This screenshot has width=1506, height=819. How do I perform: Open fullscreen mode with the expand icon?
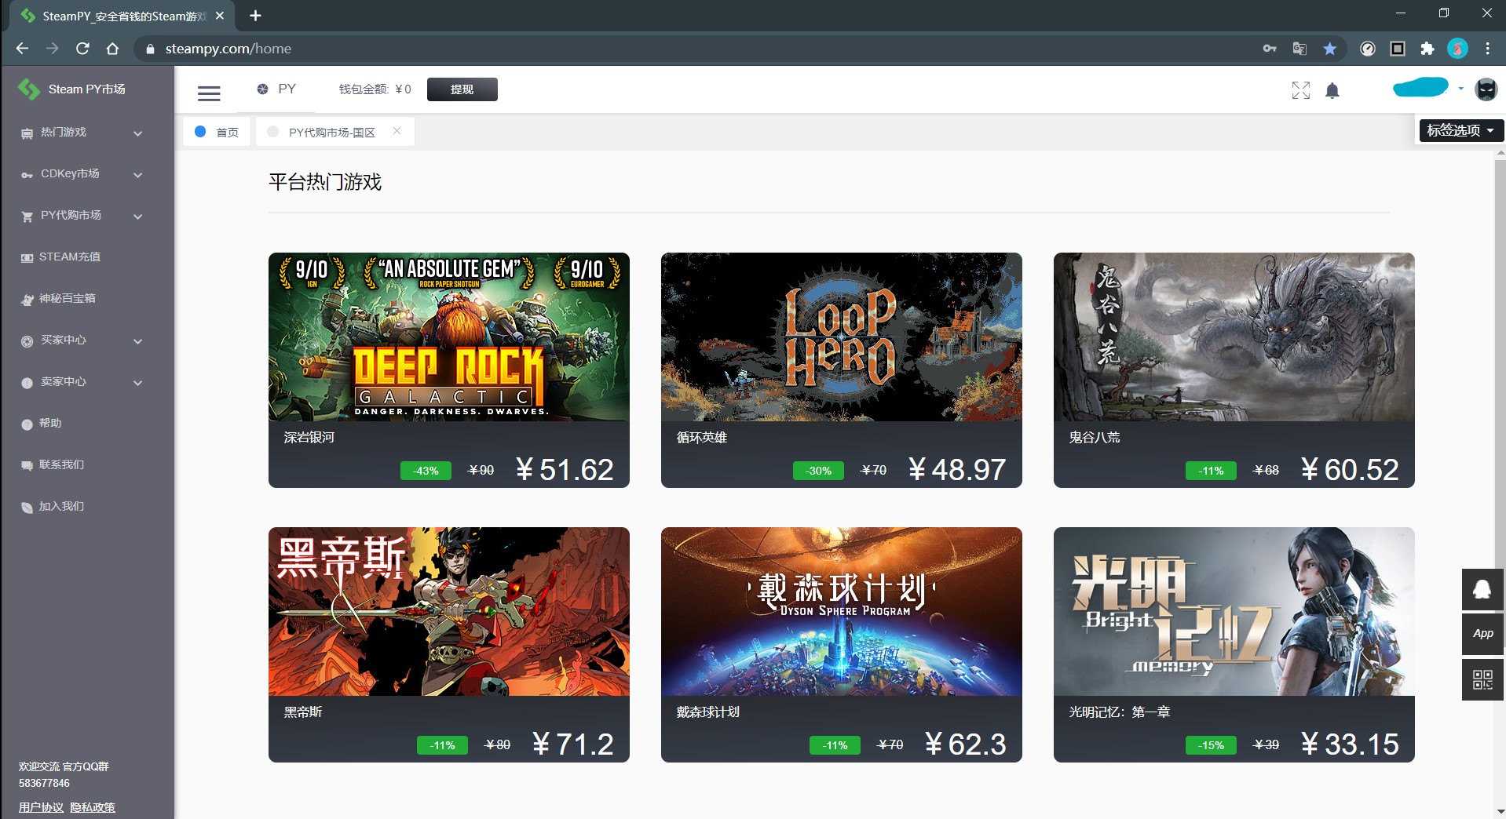pyautogui.click(x=1301, y=90)
